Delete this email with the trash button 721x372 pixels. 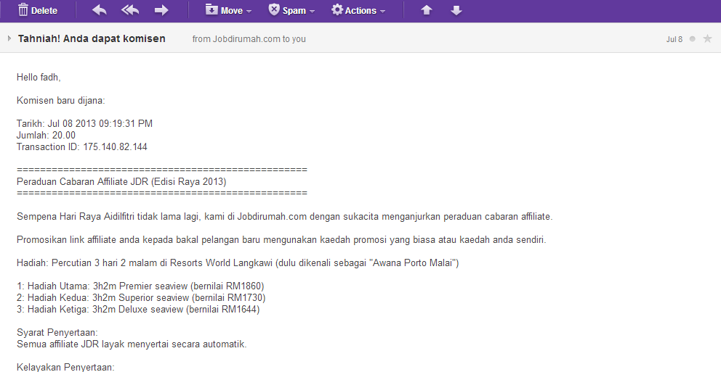[37, 10]
